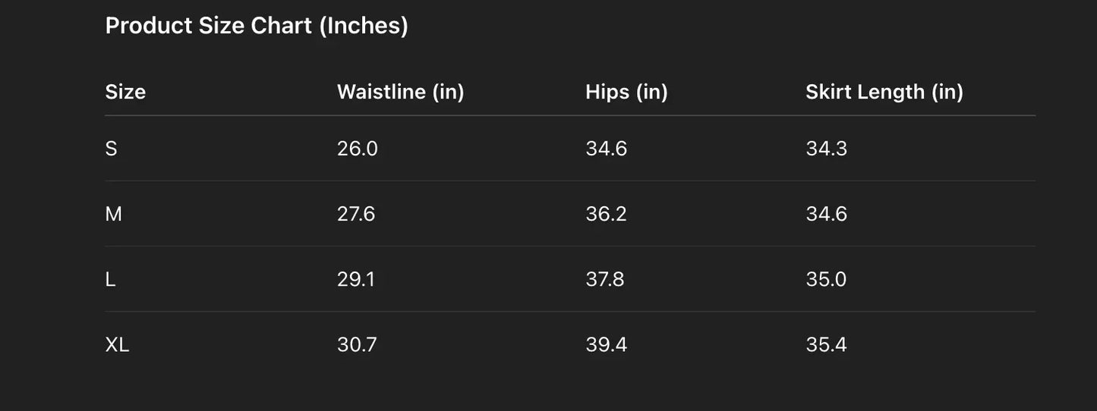Screen dimensions: 1097x411
Task: Select the 35.0 skirt length value
Action: click(826, 279)
